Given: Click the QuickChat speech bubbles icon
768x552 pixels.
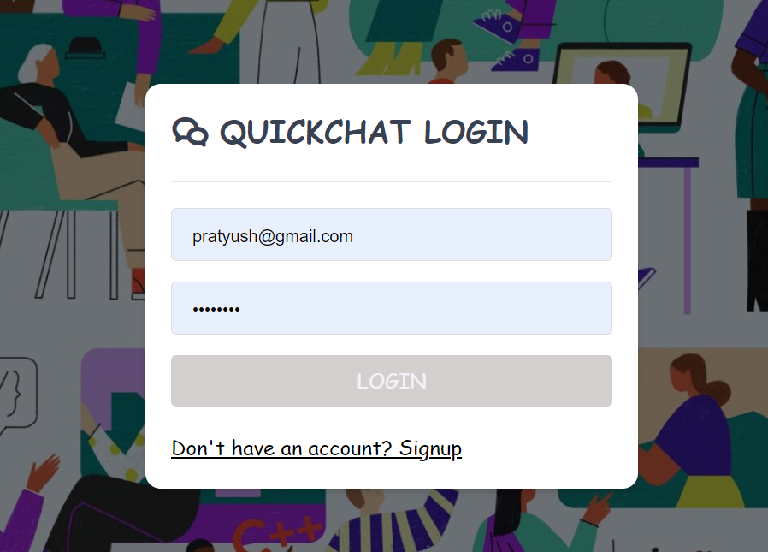Looking at the screenshot, I should 190,132.
